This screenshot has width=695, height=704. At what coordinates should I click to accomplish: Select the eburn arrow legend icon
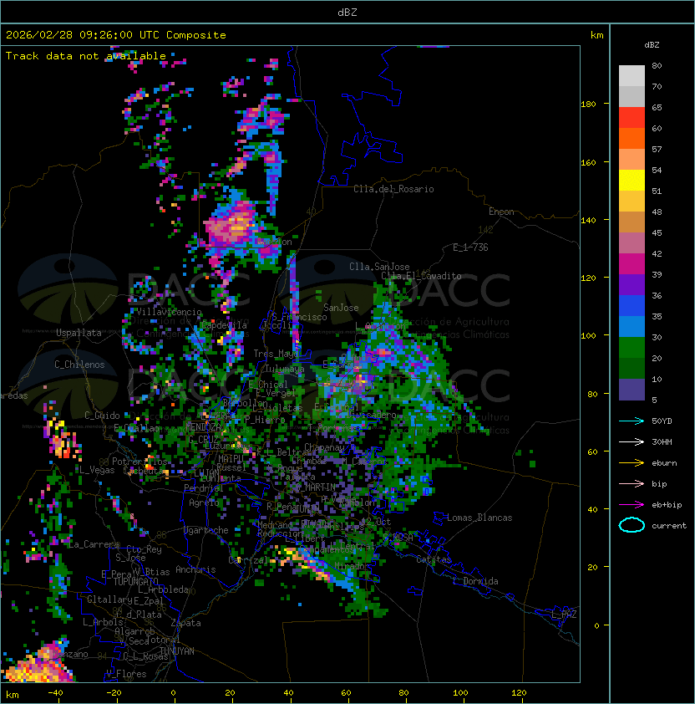(632, 462)
